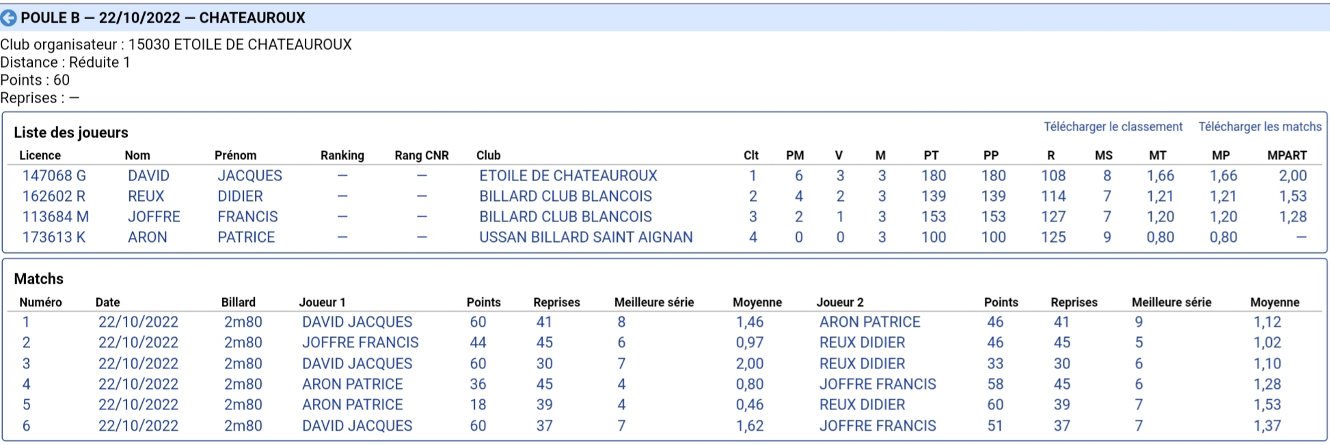Open licence 113684 M

tap(55, 217)
